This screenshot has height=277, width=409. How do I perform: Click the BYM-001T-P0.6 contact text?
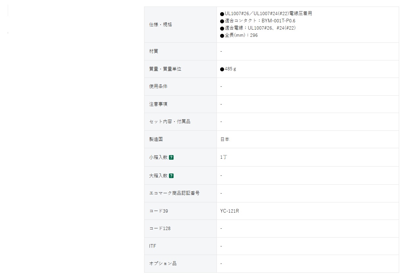click(278, 21)
